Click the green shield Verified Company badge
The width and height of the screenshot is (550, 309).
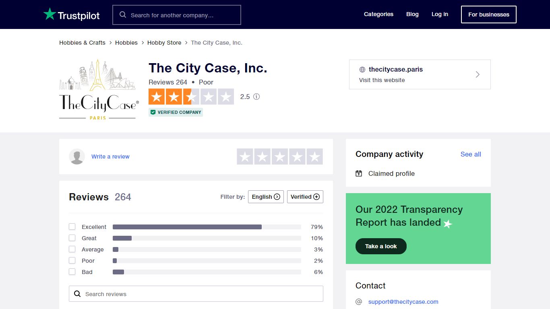pyautogui.click(x=176, y=112)
